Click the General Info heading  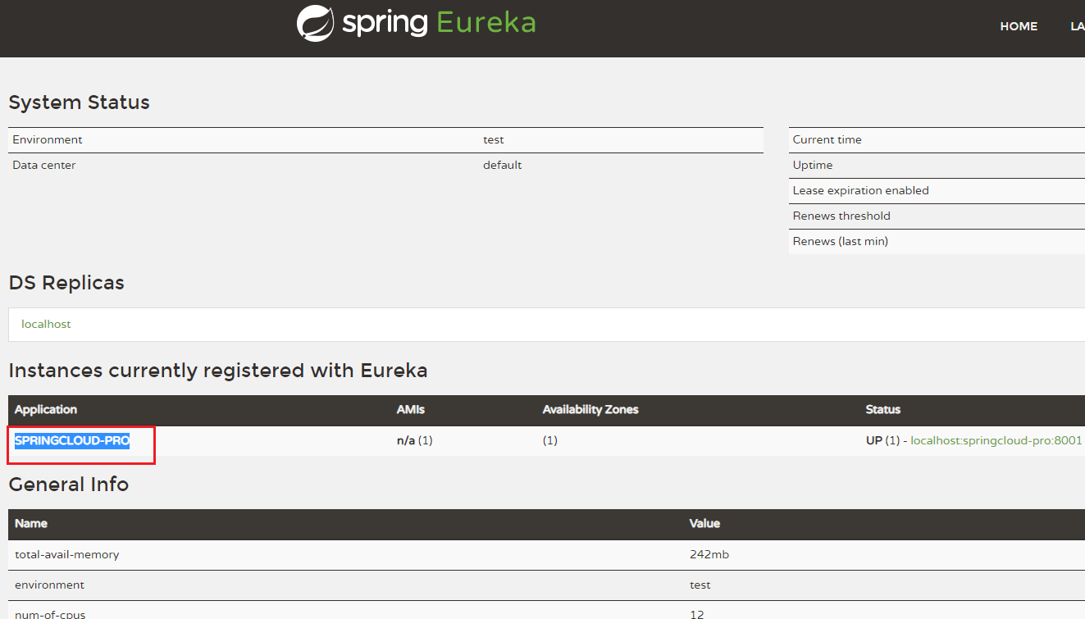[x=69, y=485]
